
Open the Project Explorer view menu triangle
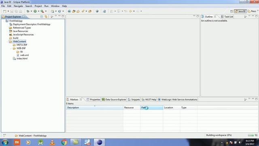coord(56,16)
